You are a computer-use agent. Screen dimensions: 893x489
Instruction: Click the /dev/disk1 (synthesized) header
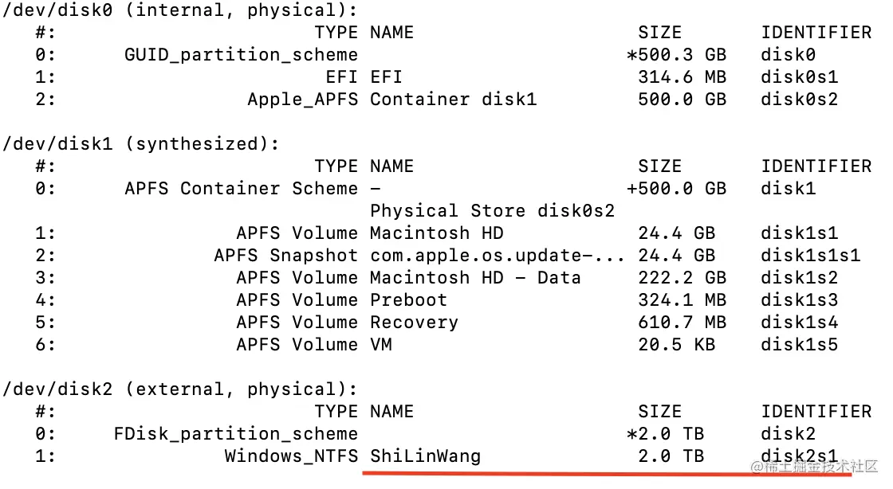140,144
